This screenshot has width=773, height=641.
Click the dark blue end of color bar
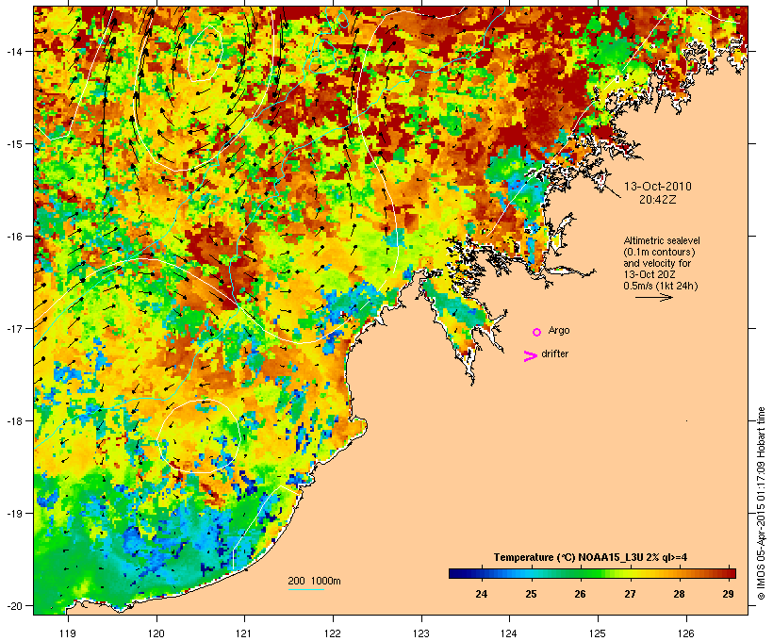tap(456, 573)
